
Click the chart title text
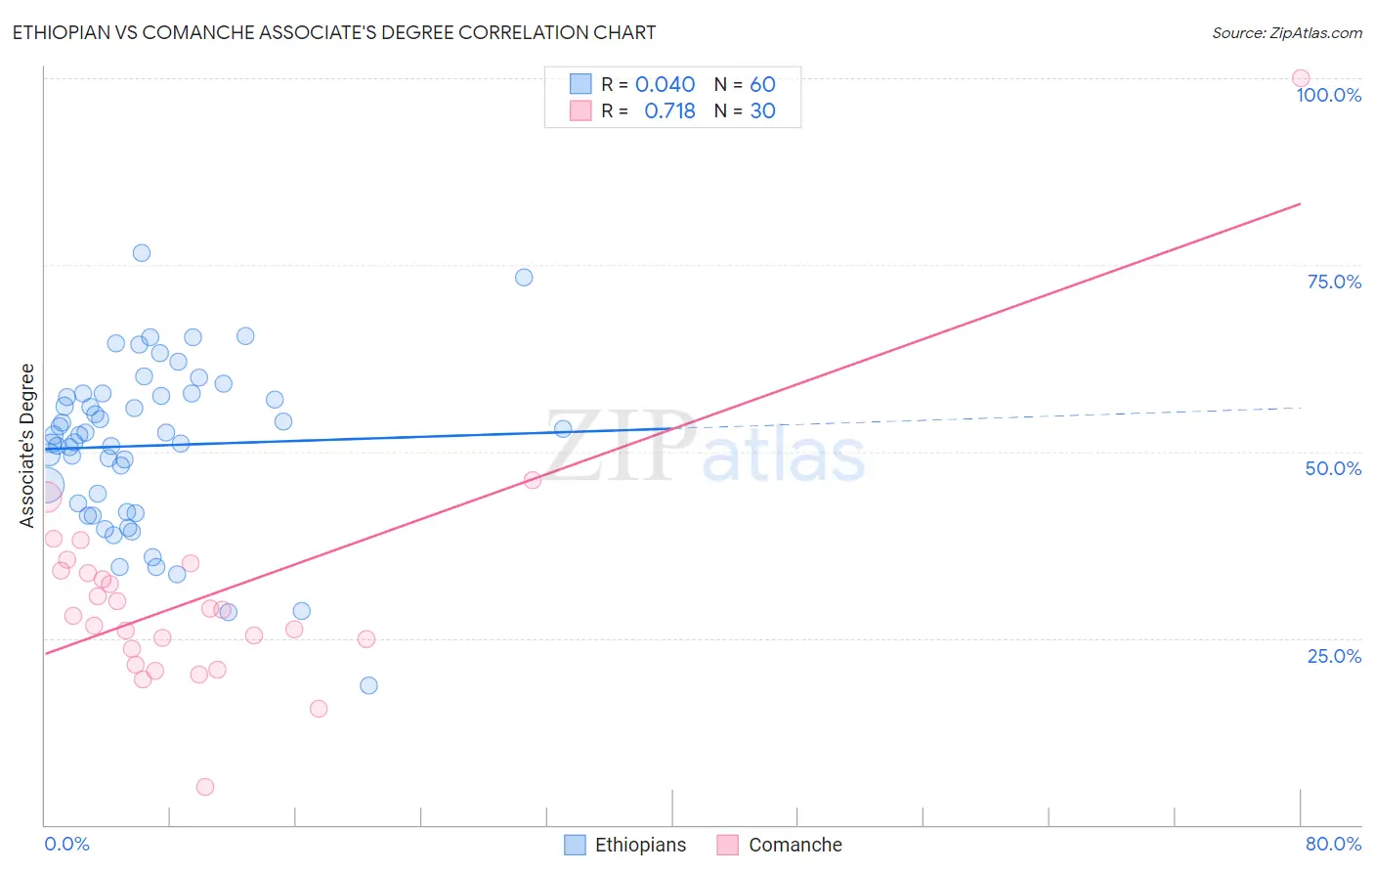pos(334,32)
